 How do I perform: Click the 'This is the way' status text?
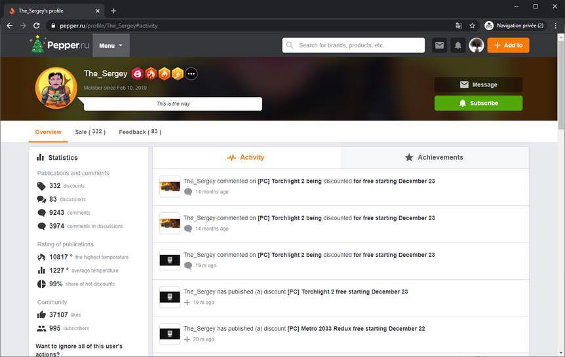173,103
